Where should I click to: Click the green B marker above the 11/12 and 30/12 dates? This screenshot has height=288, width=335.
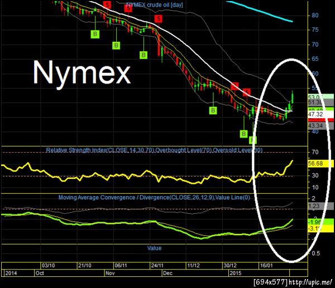213,110
